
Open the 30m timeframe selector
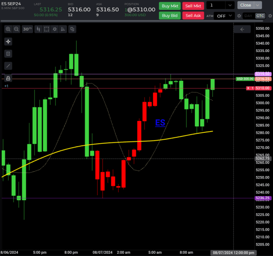28,29
